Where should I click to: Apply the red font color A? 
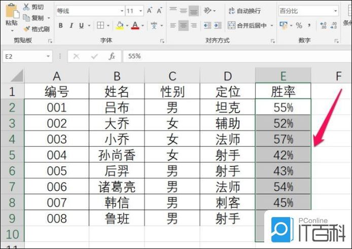135,25
